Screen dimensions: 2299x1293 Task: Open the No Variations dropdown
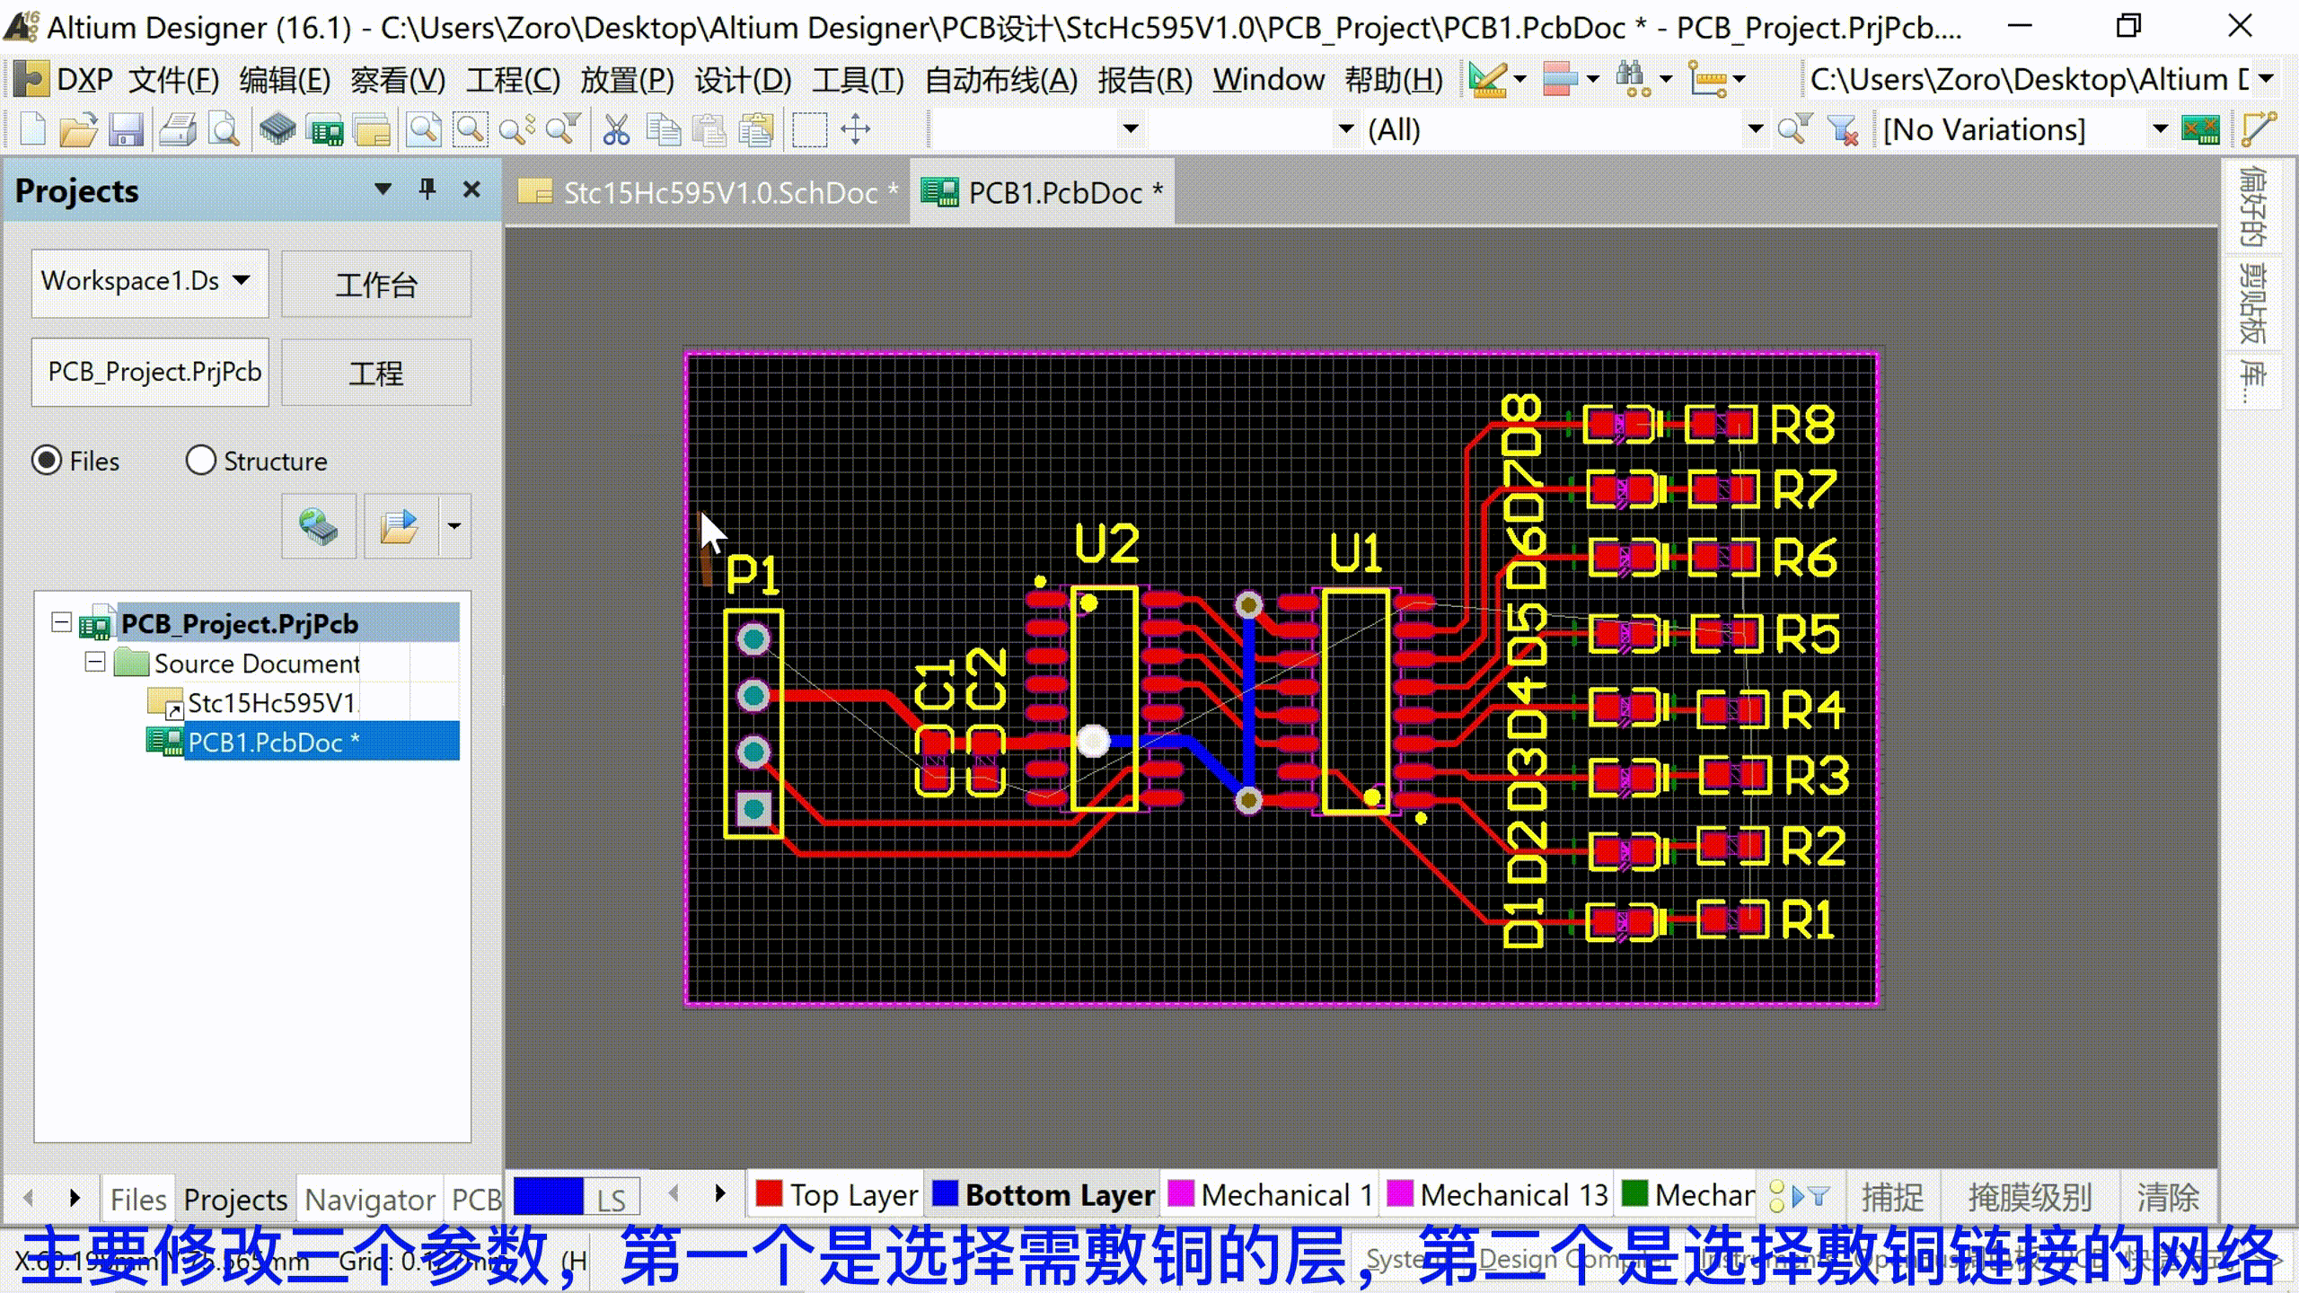2161,130
